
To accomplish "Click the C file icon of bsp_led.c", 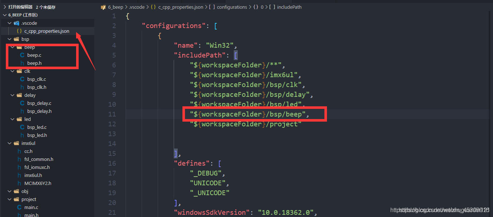I will point(22,127).
